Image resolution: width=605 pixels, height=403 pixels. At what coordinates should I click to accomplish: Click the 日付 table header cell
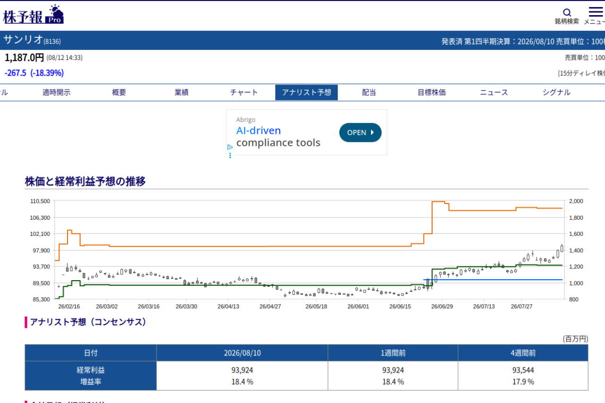coord(91,353)
